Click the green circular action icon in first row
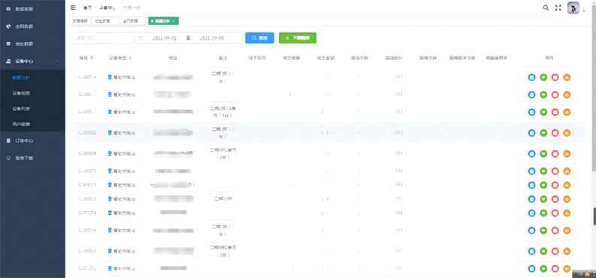 543,77
